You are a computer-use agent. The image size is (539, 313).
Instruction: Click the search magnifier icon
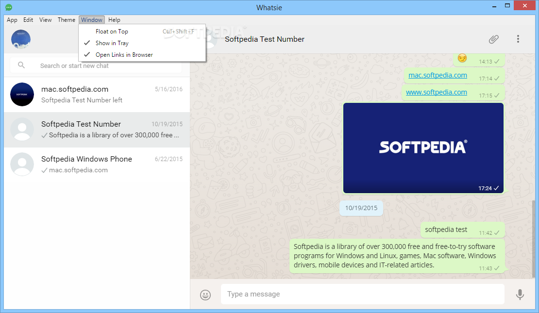[x=21, y=65]
